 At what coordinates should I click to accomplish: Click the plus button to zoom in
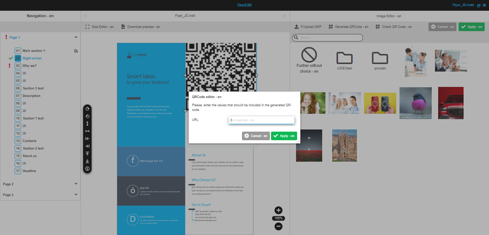[278, 210]
